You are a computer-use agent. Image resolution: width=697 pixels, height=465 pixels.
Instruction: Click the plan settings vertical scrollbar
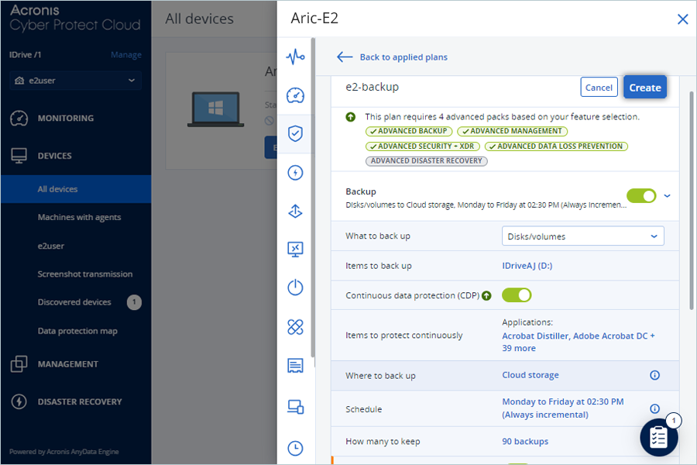(692, 200)
